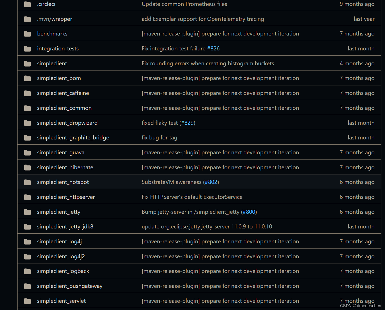Click the folder icon next to .mvn/wrapper
The height and width of the screenshot is (310, 385).
27,19
